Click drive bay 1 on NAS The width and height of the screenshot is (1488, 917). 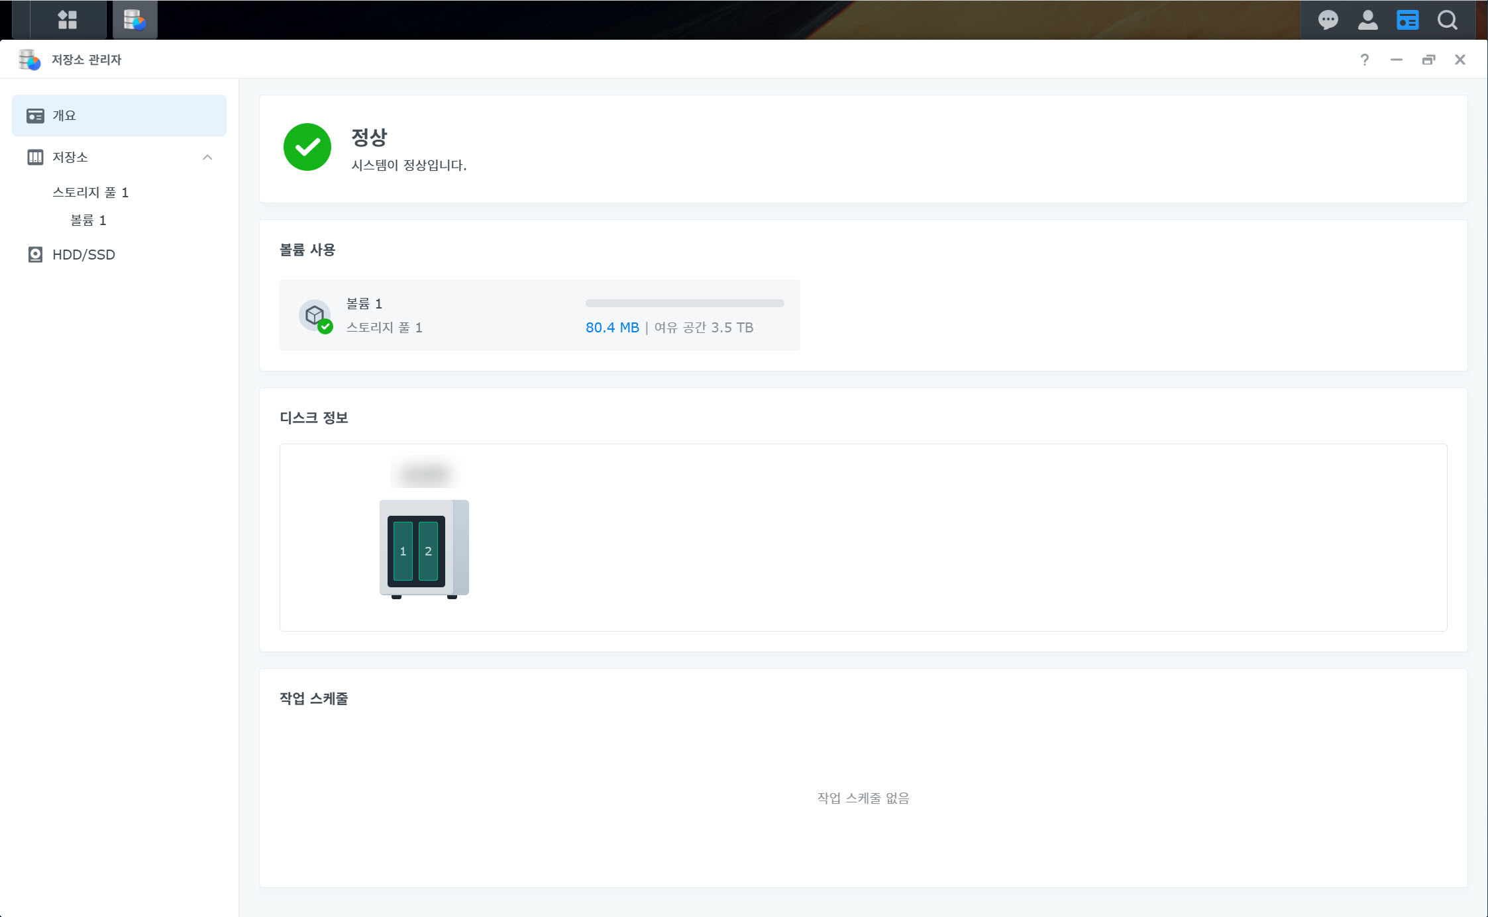403,551
